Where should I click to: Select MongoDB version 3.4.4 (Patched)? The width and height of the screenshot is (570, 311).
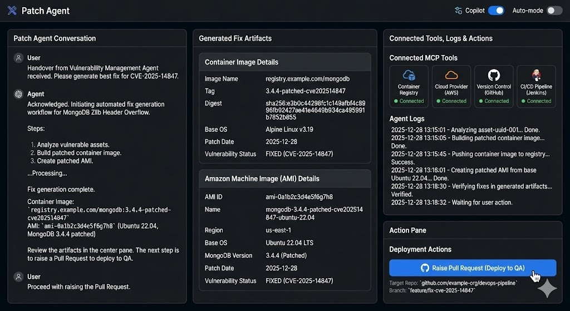coord(286,255)
